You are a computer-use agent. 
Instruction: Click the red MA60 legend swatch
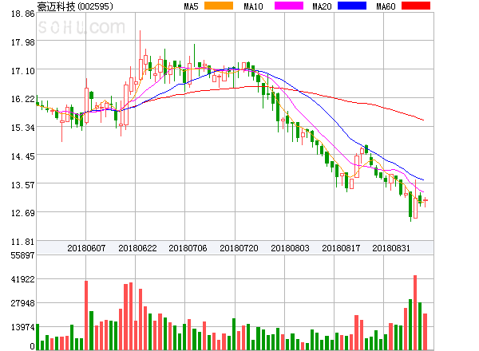(416, 6)
